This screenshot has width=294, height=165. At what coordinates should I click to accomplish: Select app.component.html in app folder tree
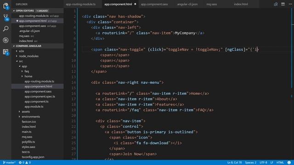tap(38, 87)
